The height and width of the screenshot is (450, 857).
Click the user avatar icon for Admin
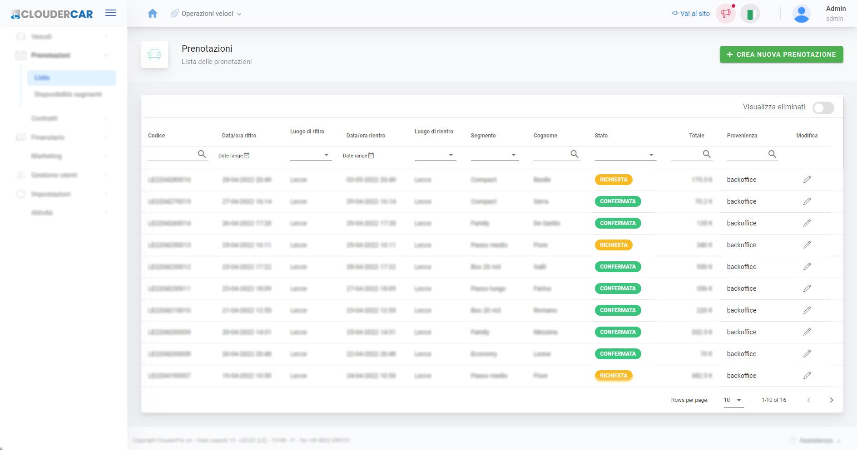801,14
